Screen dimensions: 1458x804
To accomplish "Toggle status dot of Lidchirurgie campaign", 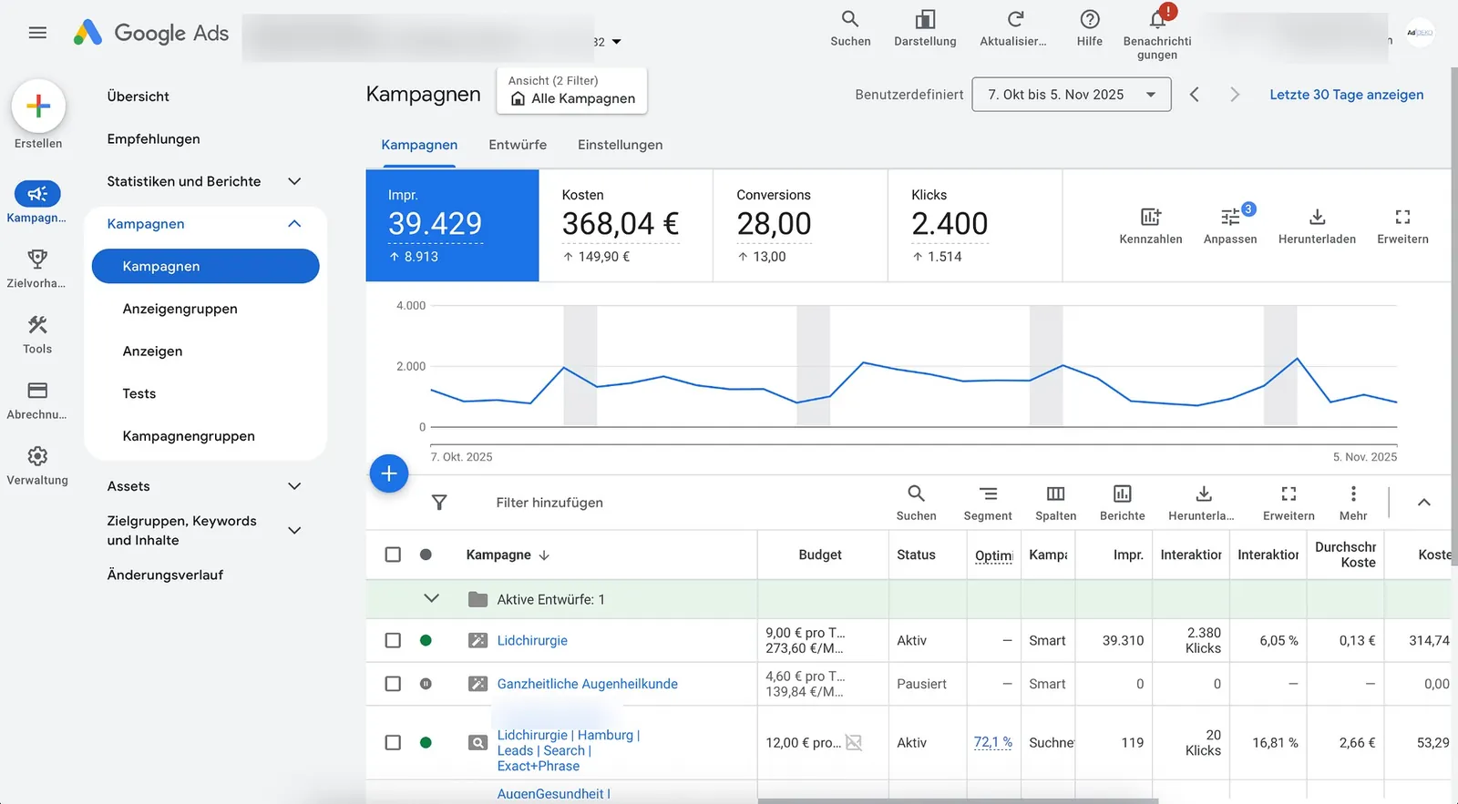I will click(426, 640).
